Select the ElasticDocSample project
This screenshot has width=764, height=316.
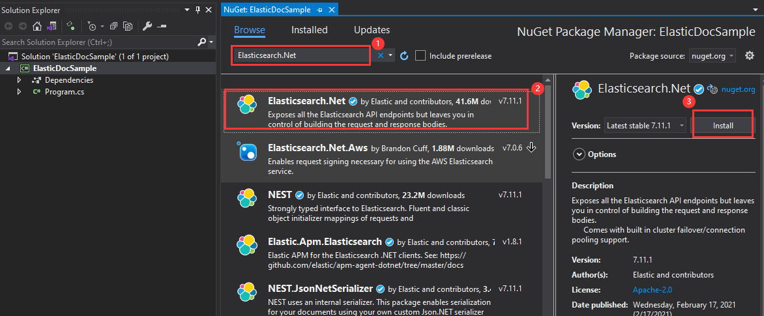[65, 68]
